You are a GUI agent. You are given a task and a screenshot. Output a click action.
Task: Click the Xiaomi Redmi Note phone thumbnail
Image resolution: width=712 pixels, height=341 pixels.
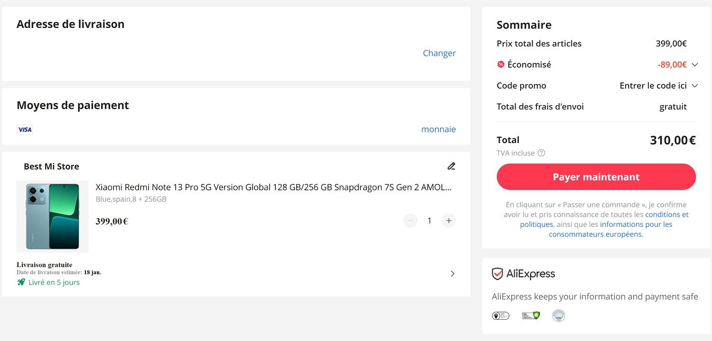click(53, 216)
